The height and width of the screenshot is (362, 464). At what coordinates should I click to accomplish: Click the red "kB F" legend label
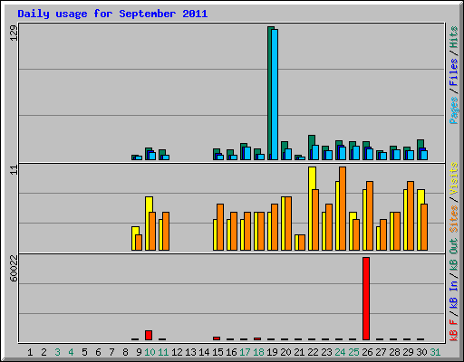453,330
